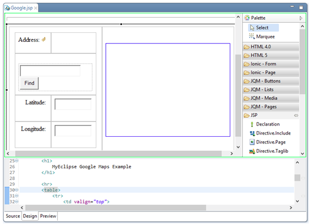Open the JQM - Buttons drawer
This screenshot has height=224, width=310.
click(x=271, y=81)
